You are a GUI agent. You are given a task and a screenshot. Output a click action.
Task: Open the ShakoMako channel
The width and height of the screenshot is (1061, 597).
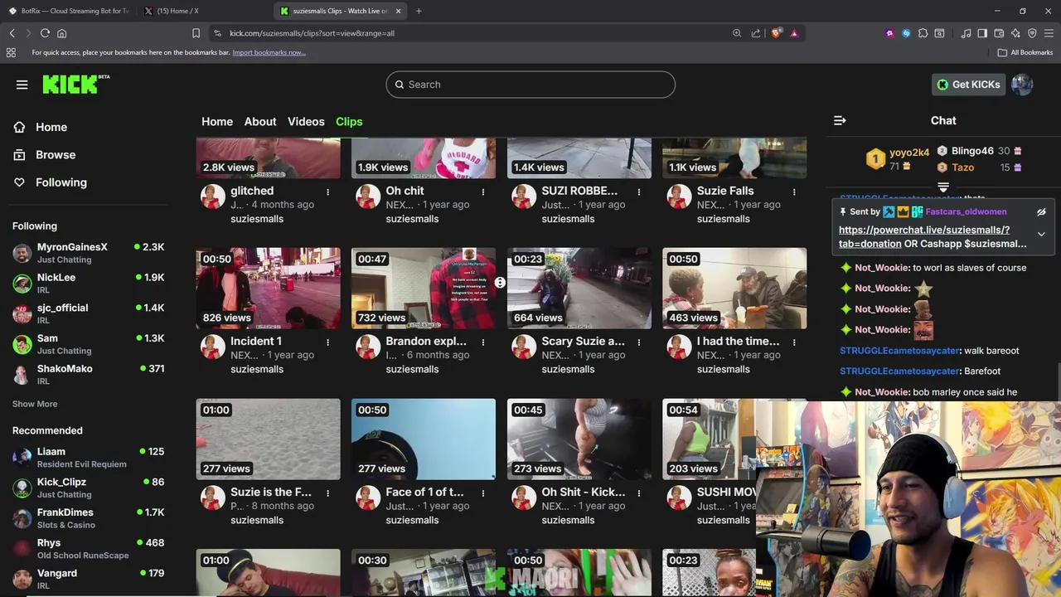tap(89, 374)
